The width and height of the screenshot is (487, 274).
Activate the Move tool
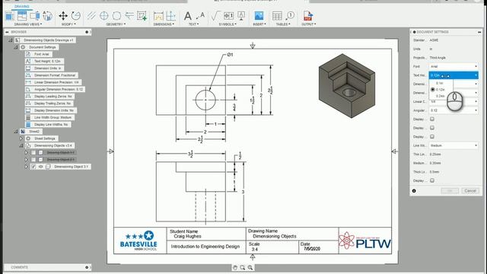[63, 15]
